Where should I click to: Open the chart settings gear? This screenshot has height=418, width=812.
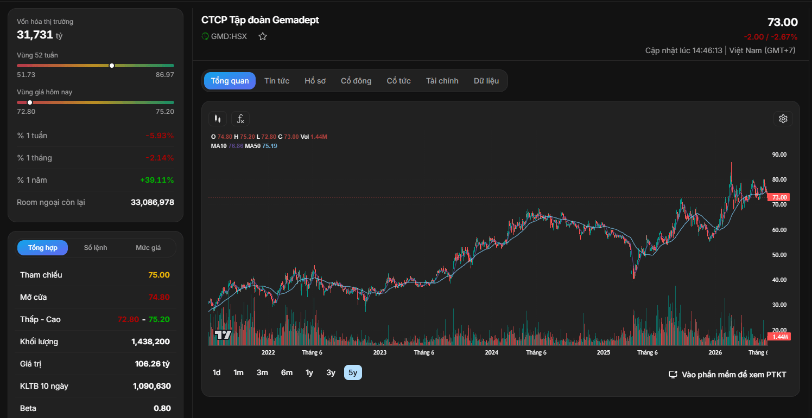[783, 119]
